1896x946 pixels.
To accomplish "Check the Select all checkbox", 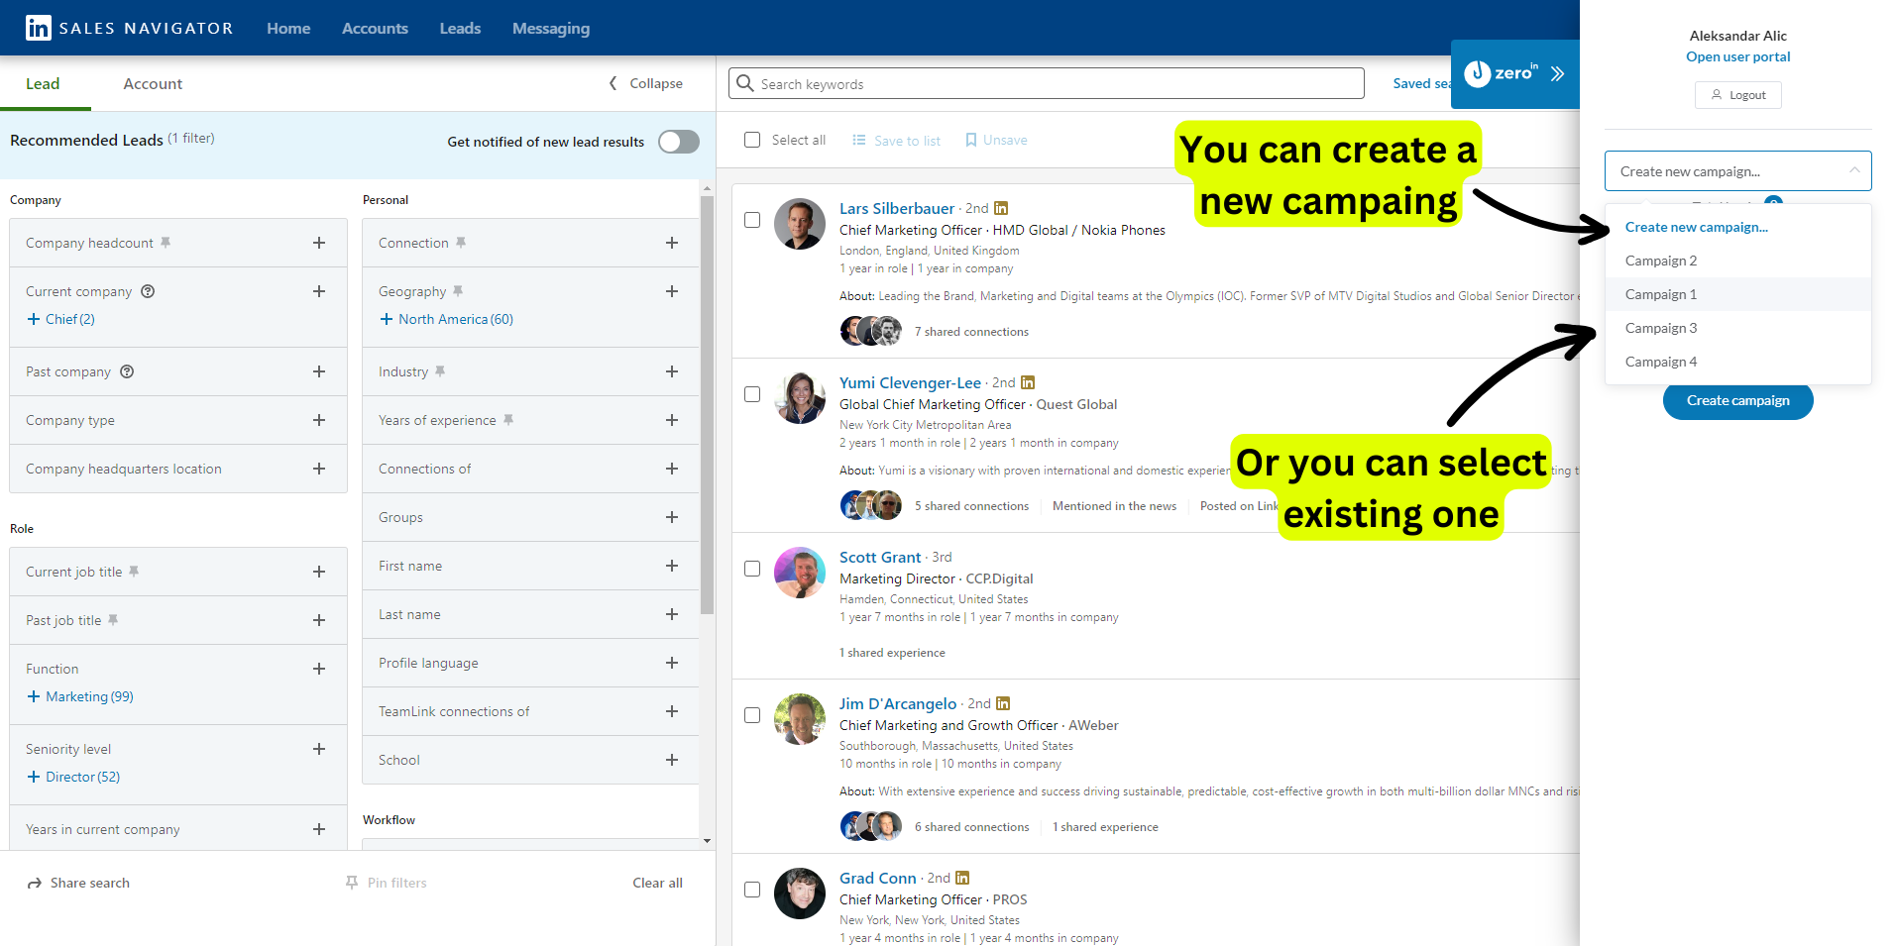I will tap(752, 140).
